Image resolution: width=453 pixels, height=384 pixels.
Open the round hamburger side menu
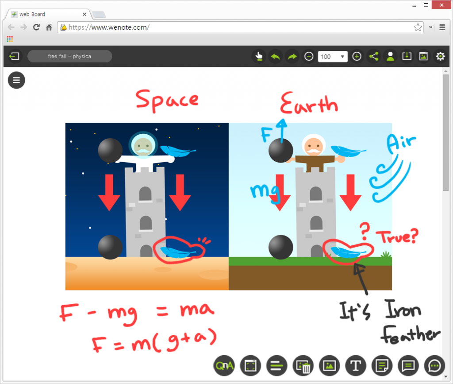coord(16,80)
